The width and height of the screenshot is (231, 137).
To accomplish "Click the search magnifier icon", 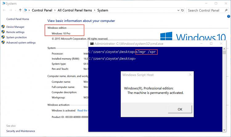I will [226, 10].
